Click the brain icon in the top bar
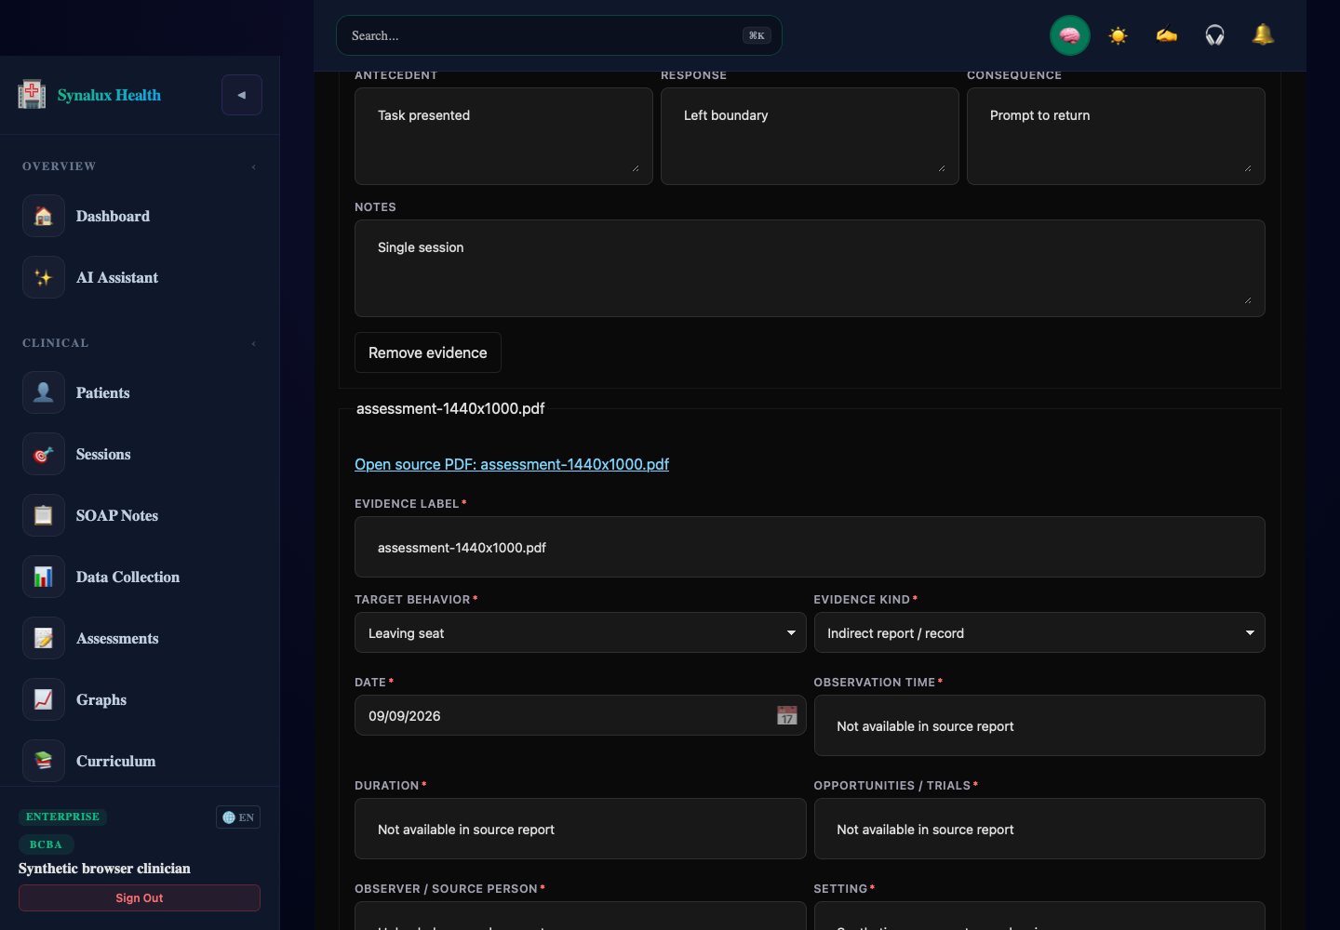 [1069, 35]
